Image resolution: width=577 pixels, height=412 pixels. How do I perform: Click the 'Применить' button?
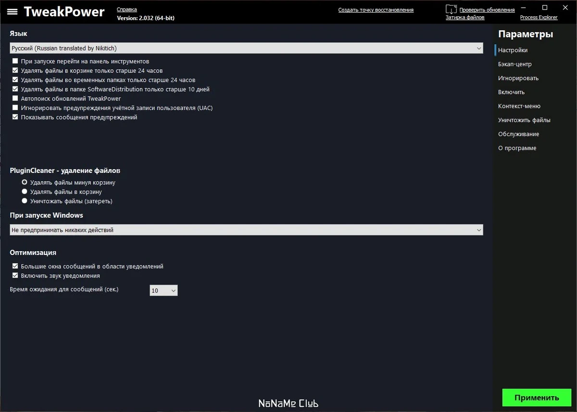coord(537,398)
